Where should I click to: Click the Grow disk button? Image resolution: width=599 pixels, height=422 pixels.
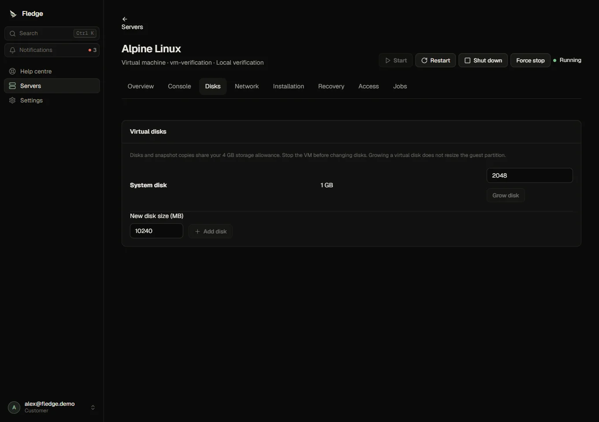(506, 196)
